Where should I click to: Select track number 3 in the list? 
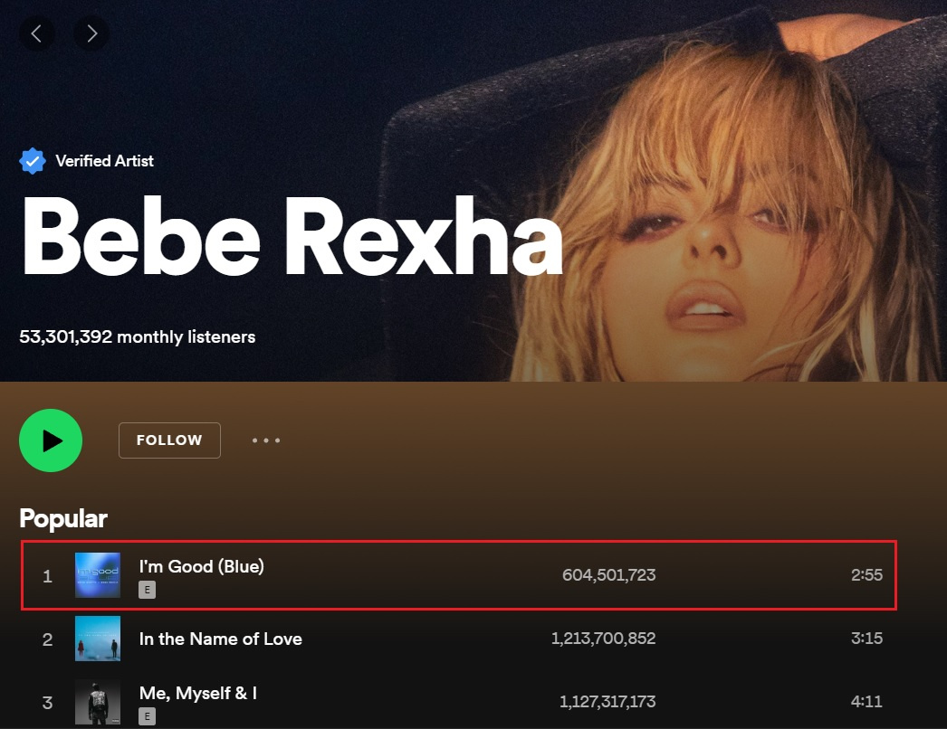(x=48, y=703)
